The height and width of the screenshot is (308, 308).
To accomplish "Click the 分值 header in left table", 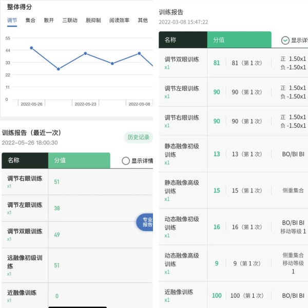I will tap(79, 161).
